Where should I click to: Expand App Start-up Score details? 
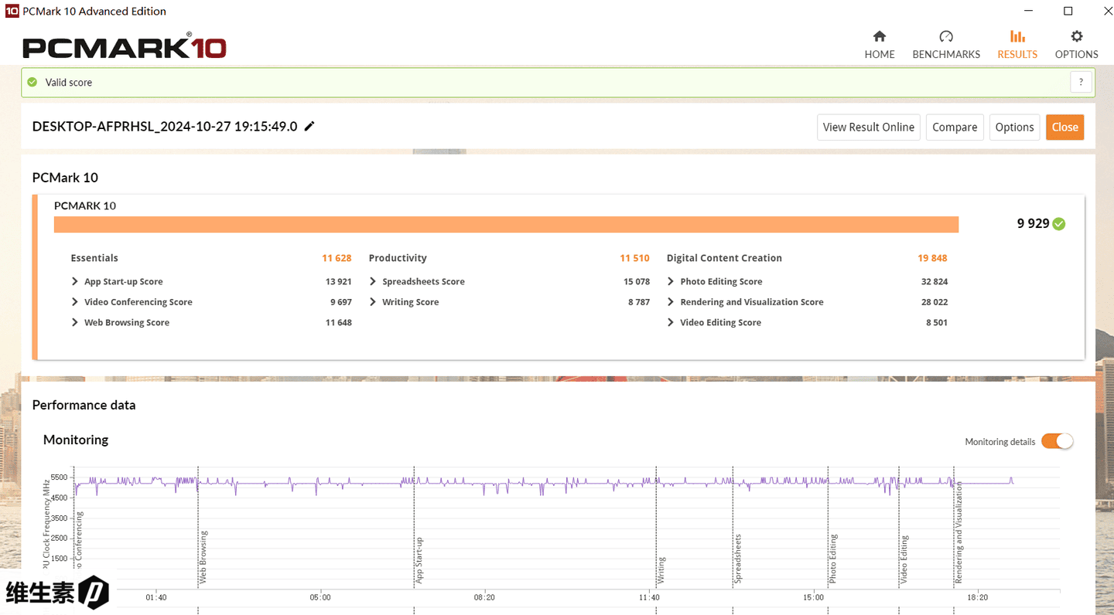tap(75, 282)
